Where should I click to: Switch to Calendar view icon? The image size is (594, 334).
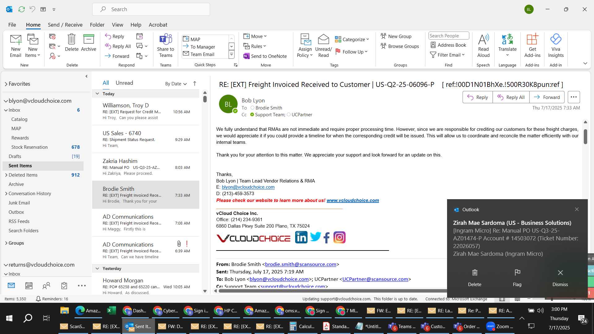click(29, 286)
